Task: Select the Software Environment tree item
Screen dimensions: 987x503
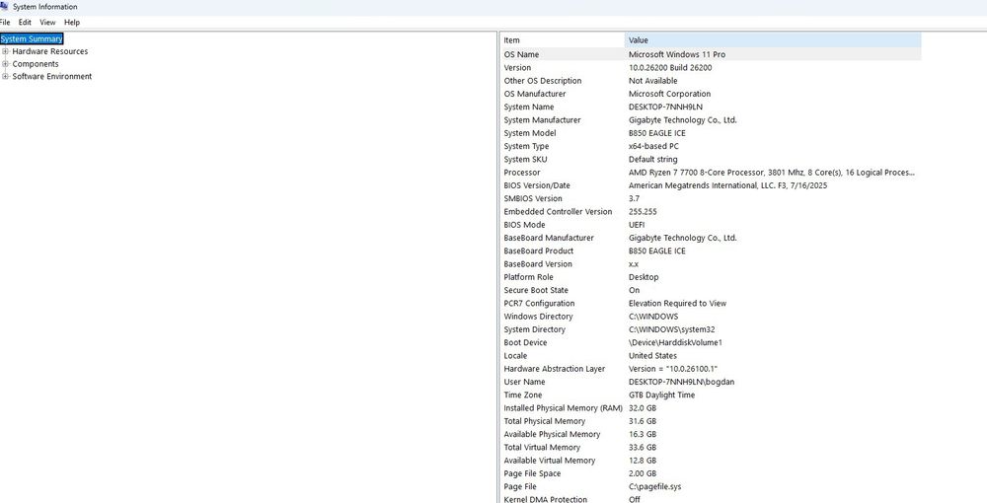Action: point(52,77)
